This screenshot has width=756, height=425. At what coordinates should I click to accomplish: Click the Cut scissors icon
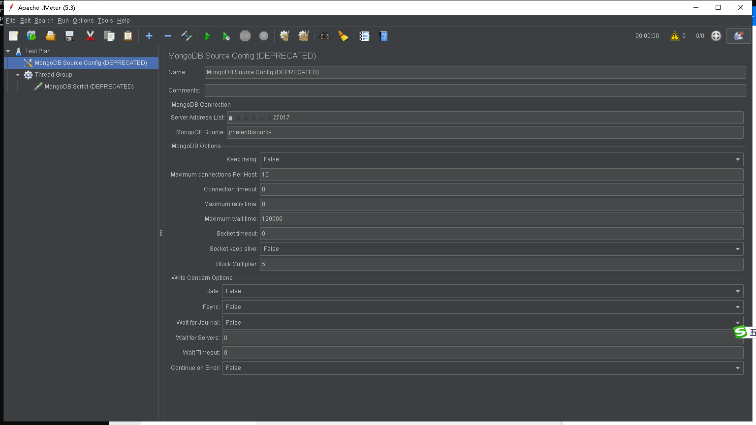(90, 36)
